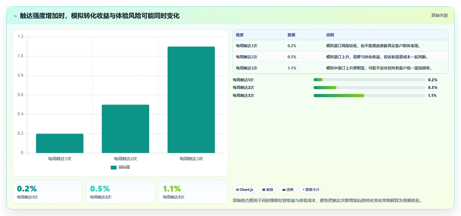Open the 0.2% data card
Screen dimensions: 461x216
tap(47, 192)
